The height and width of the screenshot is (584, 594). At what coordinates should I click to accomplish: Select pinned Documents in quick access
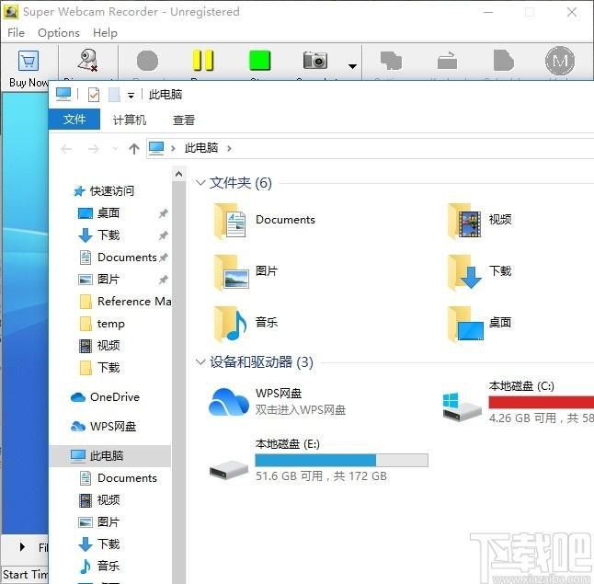[127, 258]
